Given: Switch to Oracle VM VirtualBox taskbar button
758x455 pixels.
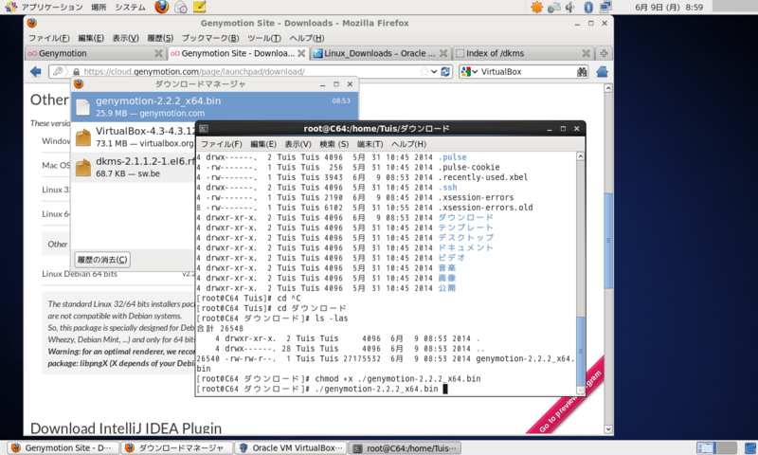Looking at the screenshot, I should (291, 448).
